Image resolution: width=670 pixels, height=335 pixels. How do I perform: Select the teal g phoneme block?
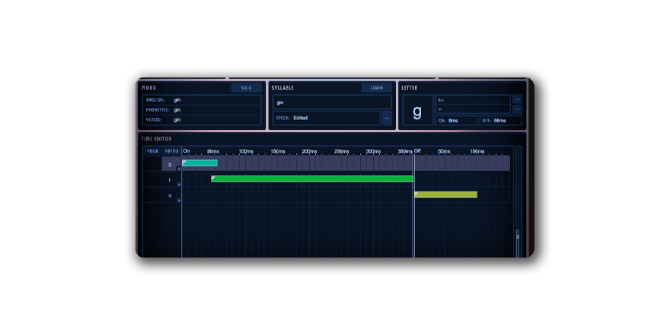click(200, 163)
